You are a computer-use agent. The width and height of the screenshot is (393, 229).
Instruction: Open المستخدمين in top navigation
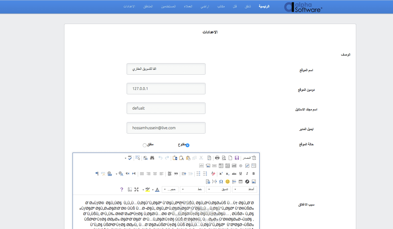click(168, 6)
